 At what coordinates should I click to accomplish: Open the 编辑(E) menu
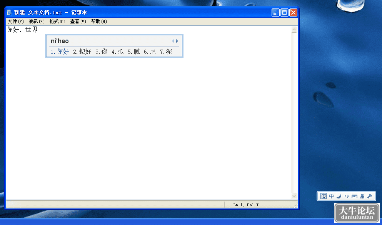pyautogui.click(x=37, y=22)
